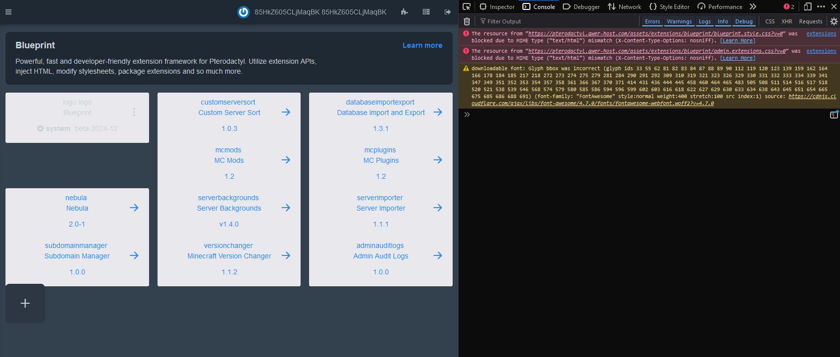This screenshot has width=840, height=357.
Task: Open the blueprint.style.css URL link
Action: click(656, 34)
